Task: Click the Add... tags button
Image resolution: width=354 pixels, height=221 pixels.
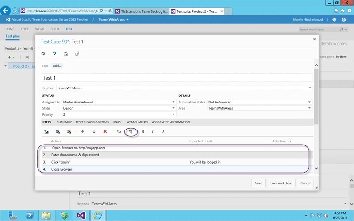Action: click(57, 65)
